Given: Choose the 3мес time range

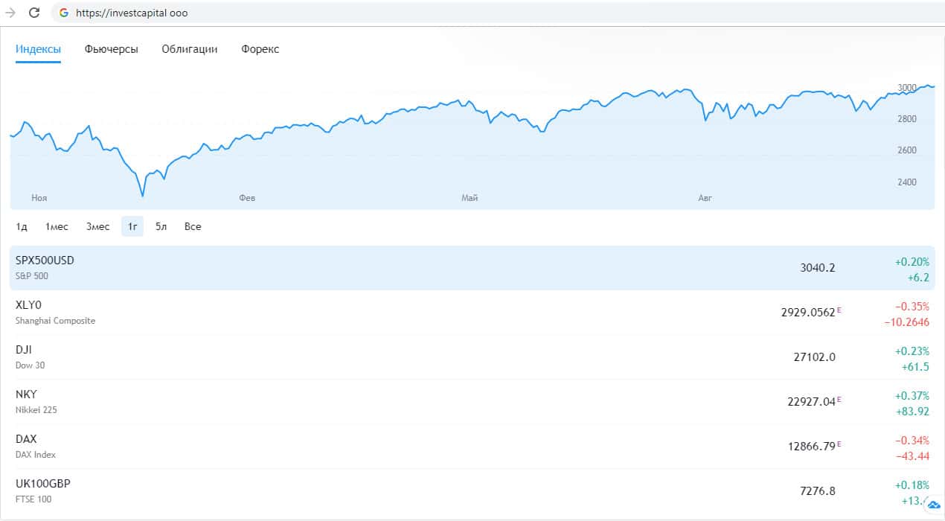Looking at the screenshot, I should (97, 226).
